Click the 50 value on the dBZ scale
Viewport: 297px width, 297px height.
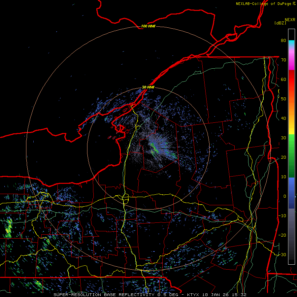(283, 99)
